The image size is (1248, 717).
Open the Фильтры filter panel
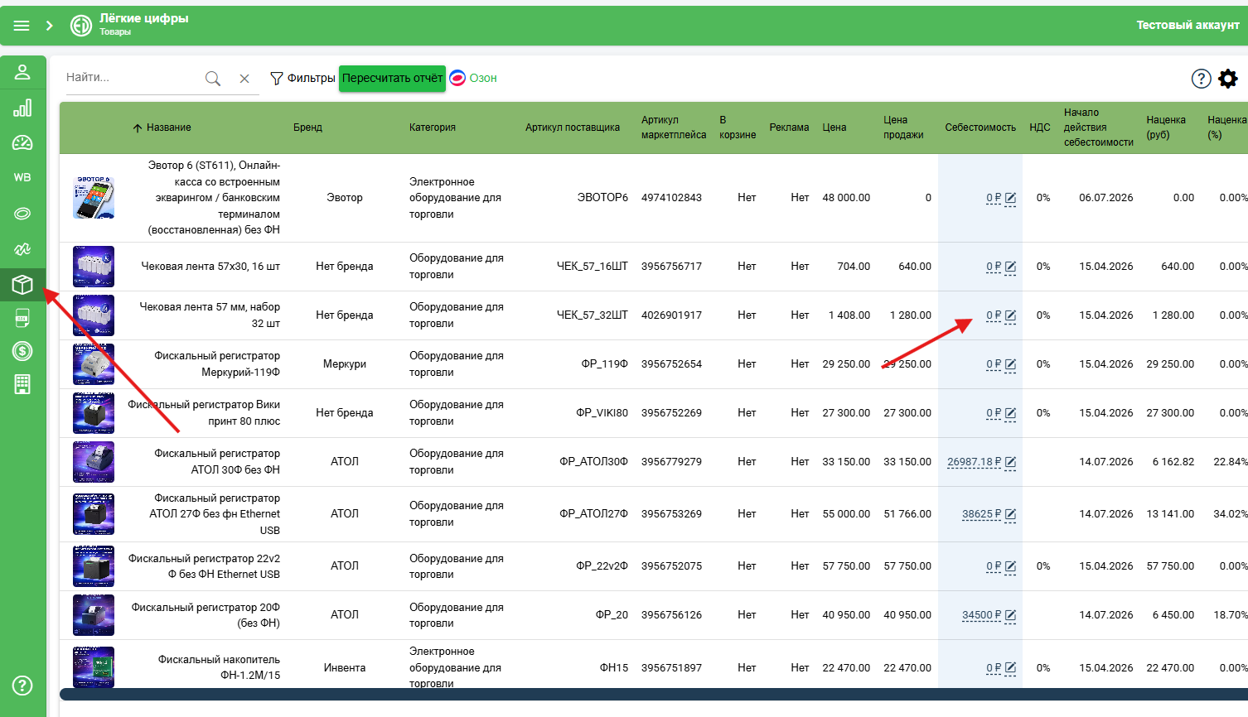[x=302, y=78]
